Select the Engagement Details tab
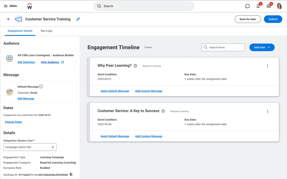This screenshot has width=287, height=179. (20, 31)
